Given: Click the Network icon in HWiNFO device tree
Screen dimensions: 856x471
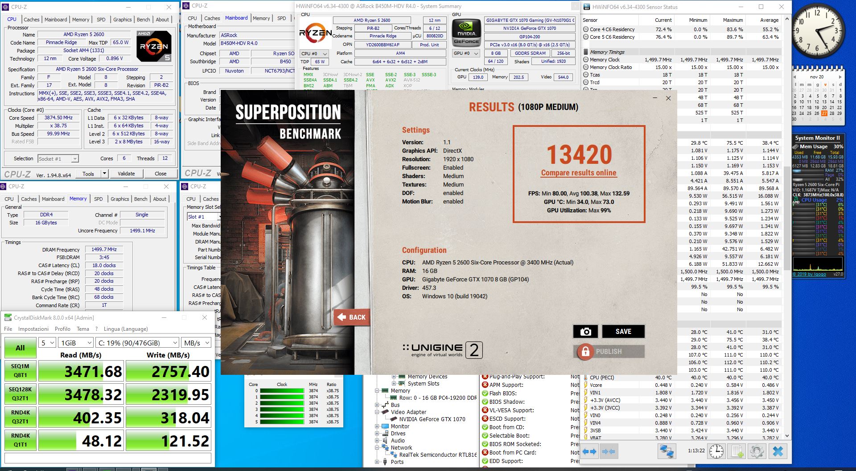Looking at the screenshot, I should point(385,448).
